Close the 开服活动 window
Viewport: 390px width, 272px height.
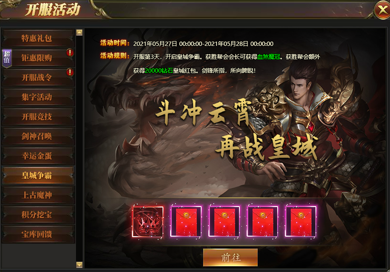click(382, 10)
